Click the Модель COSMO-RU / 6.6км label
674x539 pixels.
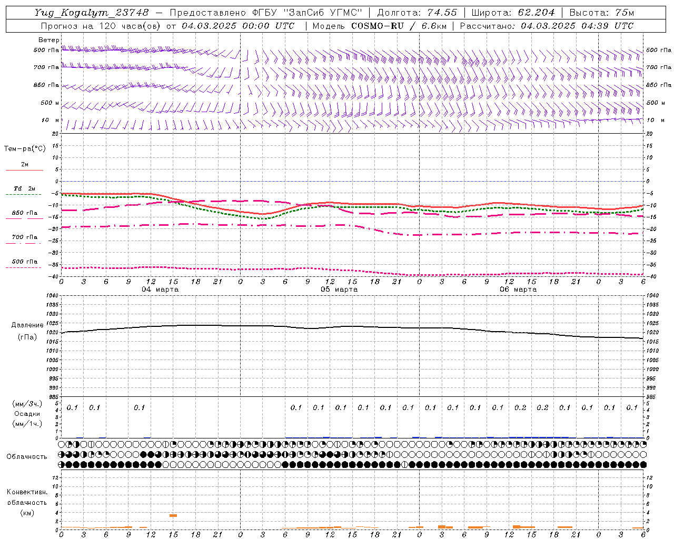pyautogui.click(x=379, y=26)
